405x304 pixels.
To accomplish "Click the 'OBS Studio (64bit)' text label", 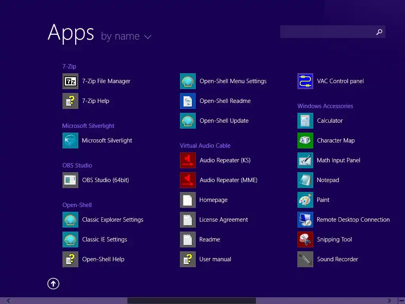I will click(x=105, y=180).
